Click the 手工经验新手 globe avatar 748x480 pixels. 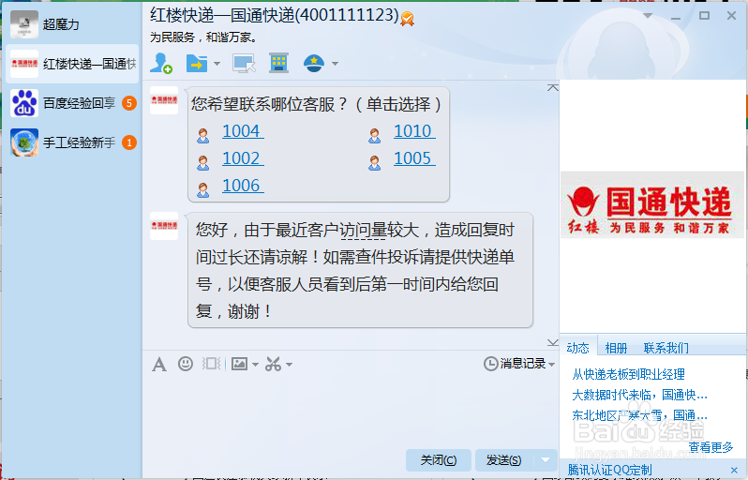pyautogui.click(x=24, y=142)
